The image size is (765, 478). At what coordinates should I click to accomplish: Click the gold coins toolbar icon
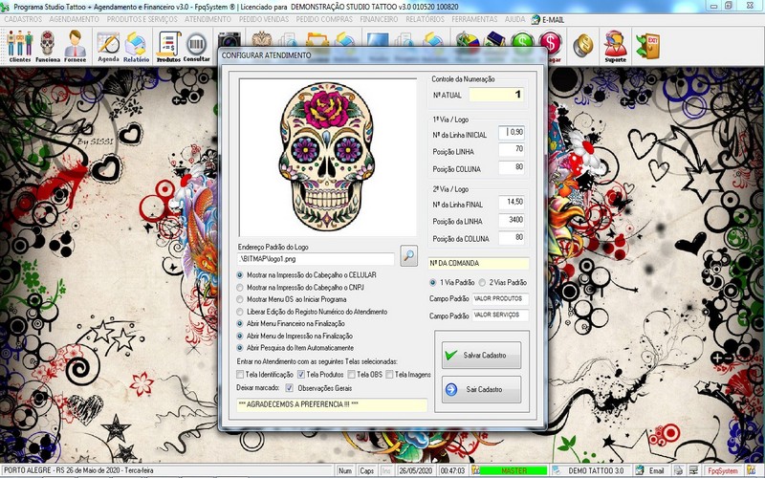pyautogui.click(x=583, y=45)
